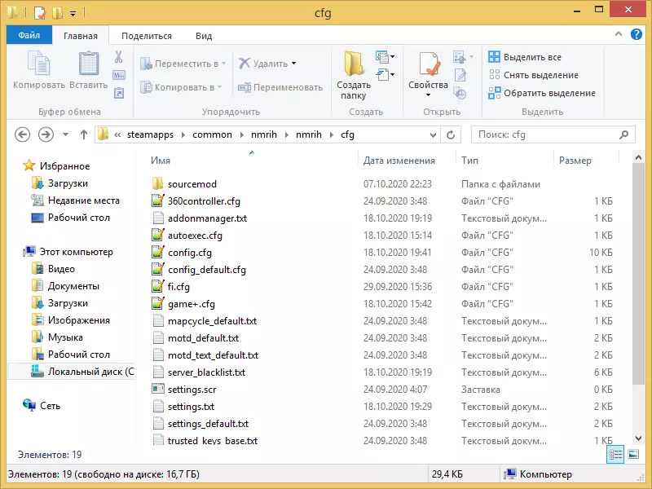Click Deselect (Снять выделение)
This screenshot has height=489, width=652.
click(534, 75)
